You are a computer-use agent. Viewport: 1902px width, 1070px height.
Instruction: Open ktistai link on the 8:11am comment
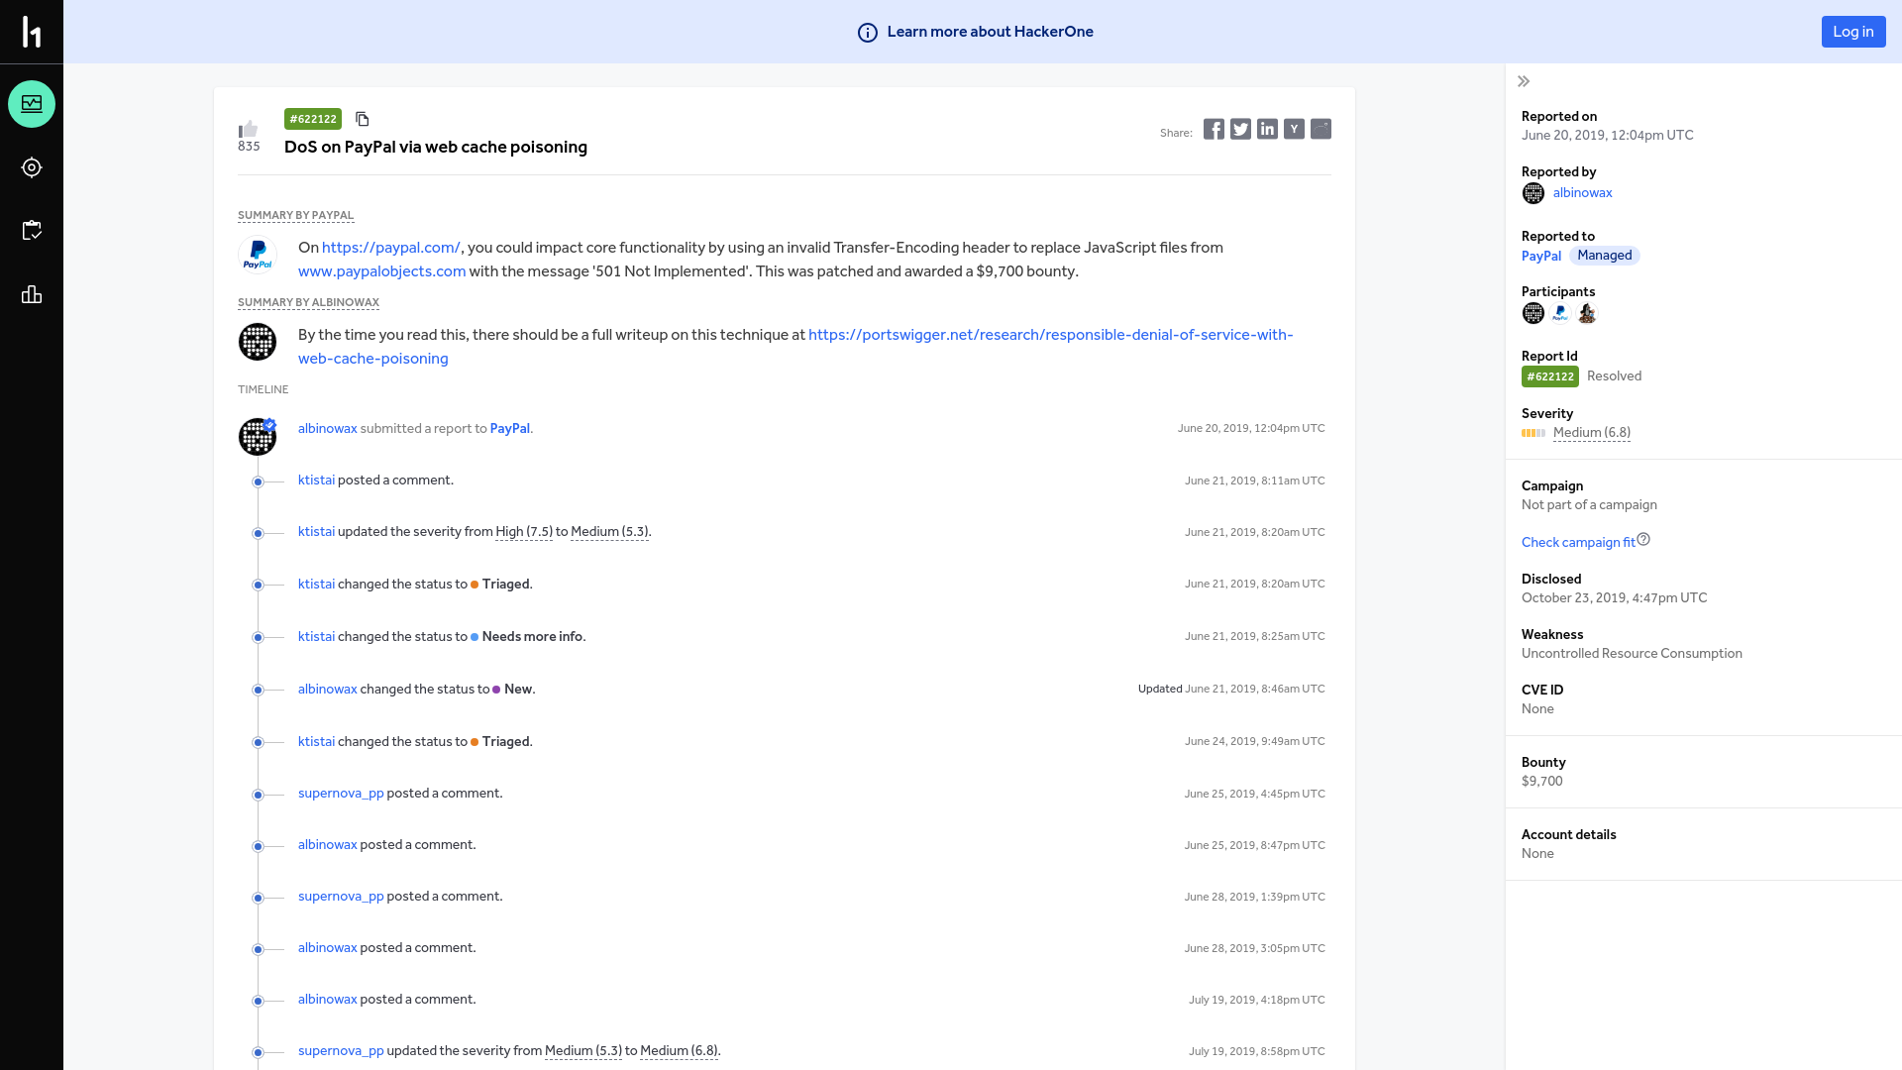316,481
